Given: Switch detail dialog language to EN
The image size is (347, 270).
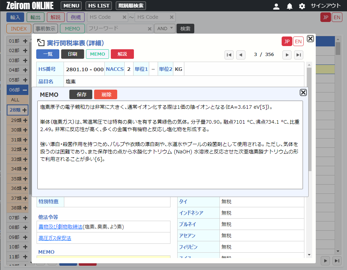Looking at the screenshot, I should [x=298, y=41].
